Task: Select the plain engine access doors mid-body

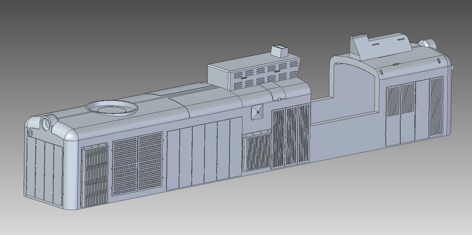Action: 204,154
